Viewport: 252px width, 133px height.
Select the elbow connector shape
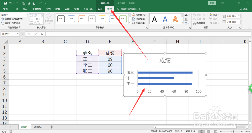click(x=39, y=23)
